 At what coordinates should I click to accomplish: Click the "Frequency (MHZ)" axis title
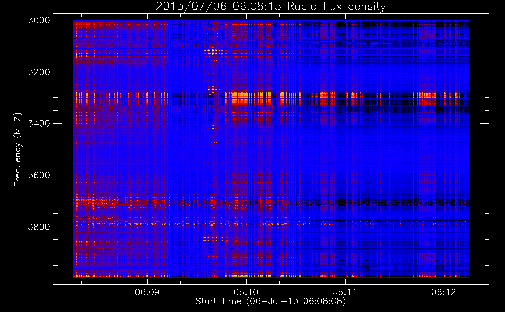click(18, 149)
